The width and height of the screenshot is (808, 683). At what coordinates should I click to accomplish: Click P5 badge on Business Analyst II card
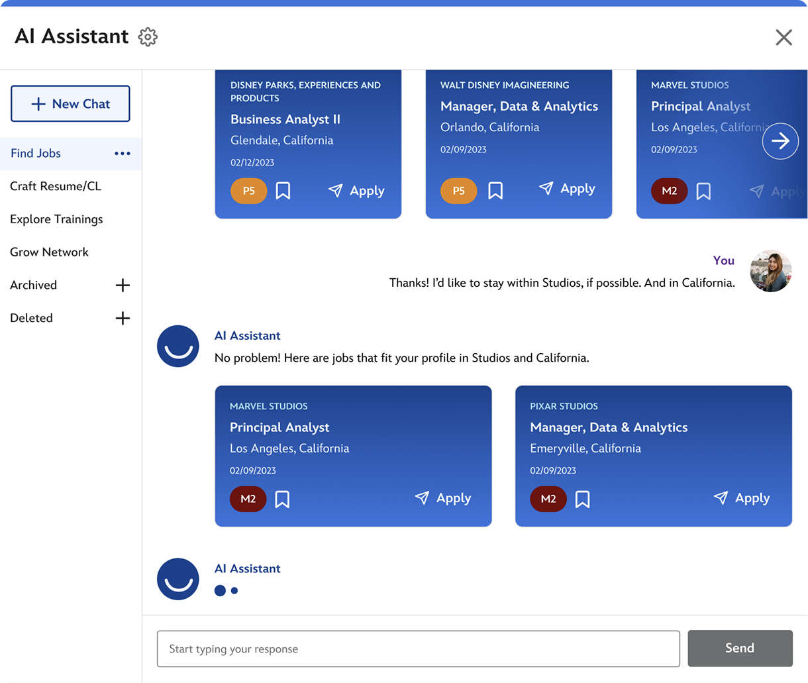(248, 191)
